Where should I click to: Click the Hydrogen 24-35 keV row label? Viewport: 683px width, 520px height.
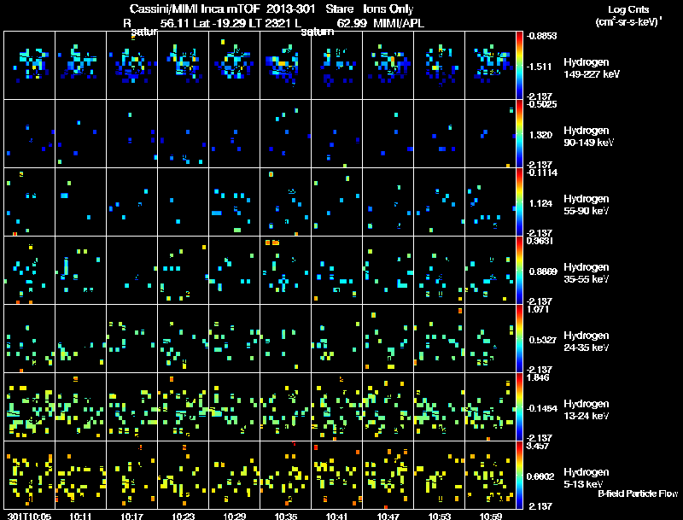586,342
